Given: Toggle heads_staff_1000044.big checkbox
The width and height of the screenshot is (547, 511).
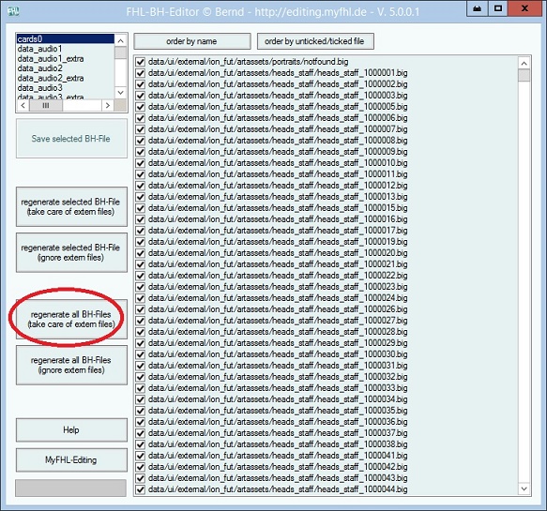Looking at the screenshot, I should click(x=140, y=489).
